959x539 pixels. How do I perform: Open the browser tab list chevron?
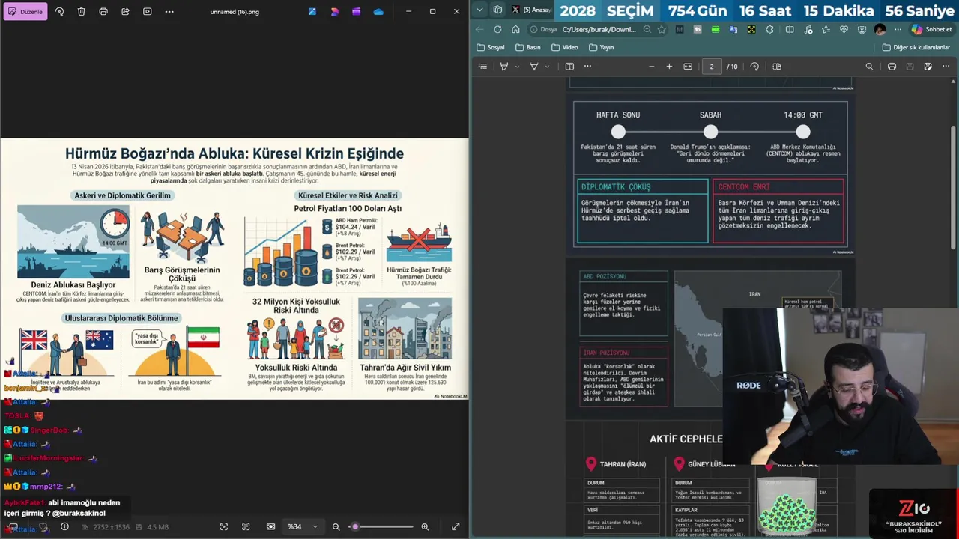point(480,10)
